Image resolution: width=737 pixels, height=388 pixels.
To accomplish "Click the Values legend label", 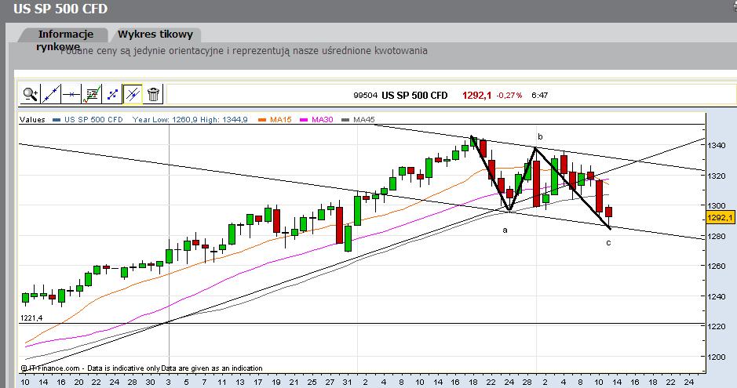I will (32, 120).
